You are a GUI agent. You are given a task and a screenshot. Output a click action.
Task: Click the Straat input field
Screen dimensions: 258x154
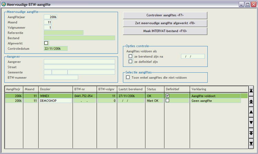[x=79, y=67]
